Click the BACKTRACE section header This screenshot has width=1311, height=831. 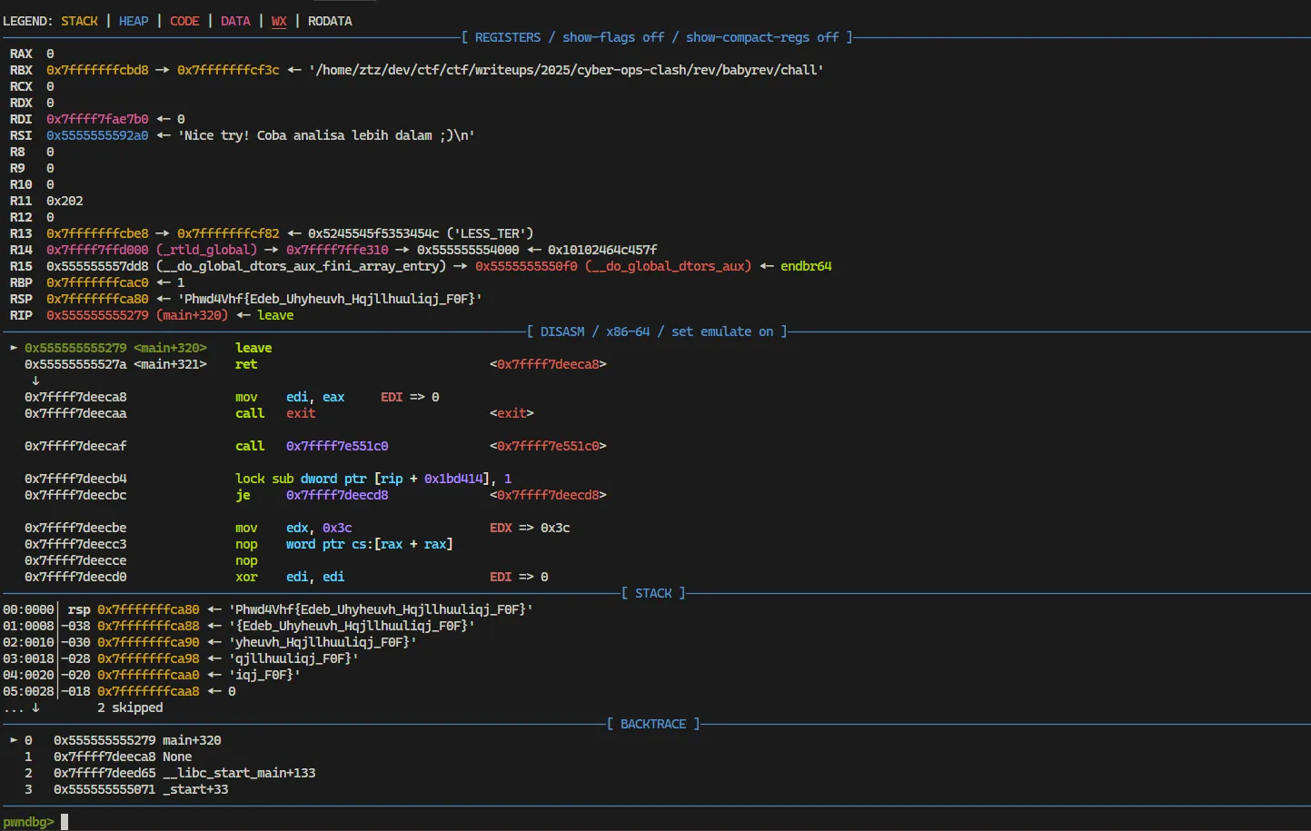click(652, 724)
